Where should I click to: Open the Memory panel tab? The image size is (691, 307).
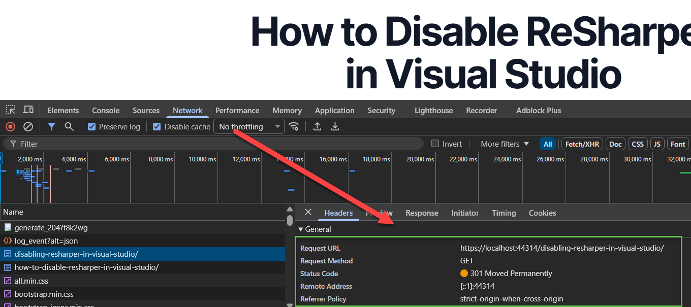287,110
